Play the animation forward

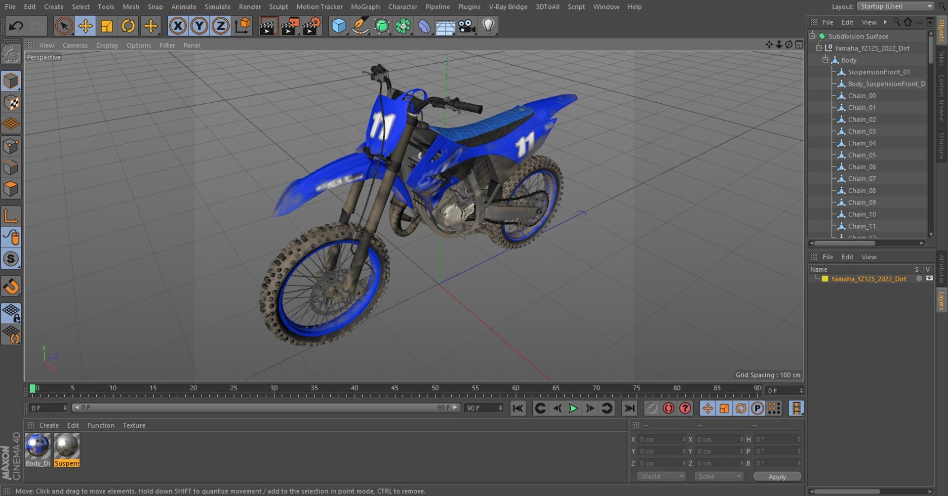click(573, 408)
